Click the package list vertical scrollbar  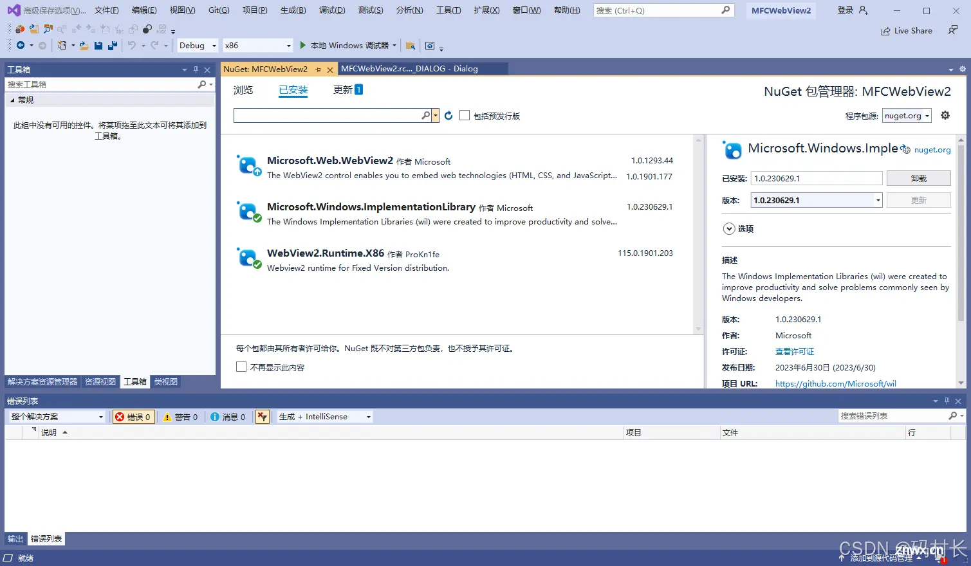coord(698,234)
